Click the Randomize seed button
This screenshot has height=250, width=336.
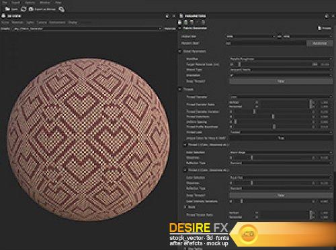(319, 44)
